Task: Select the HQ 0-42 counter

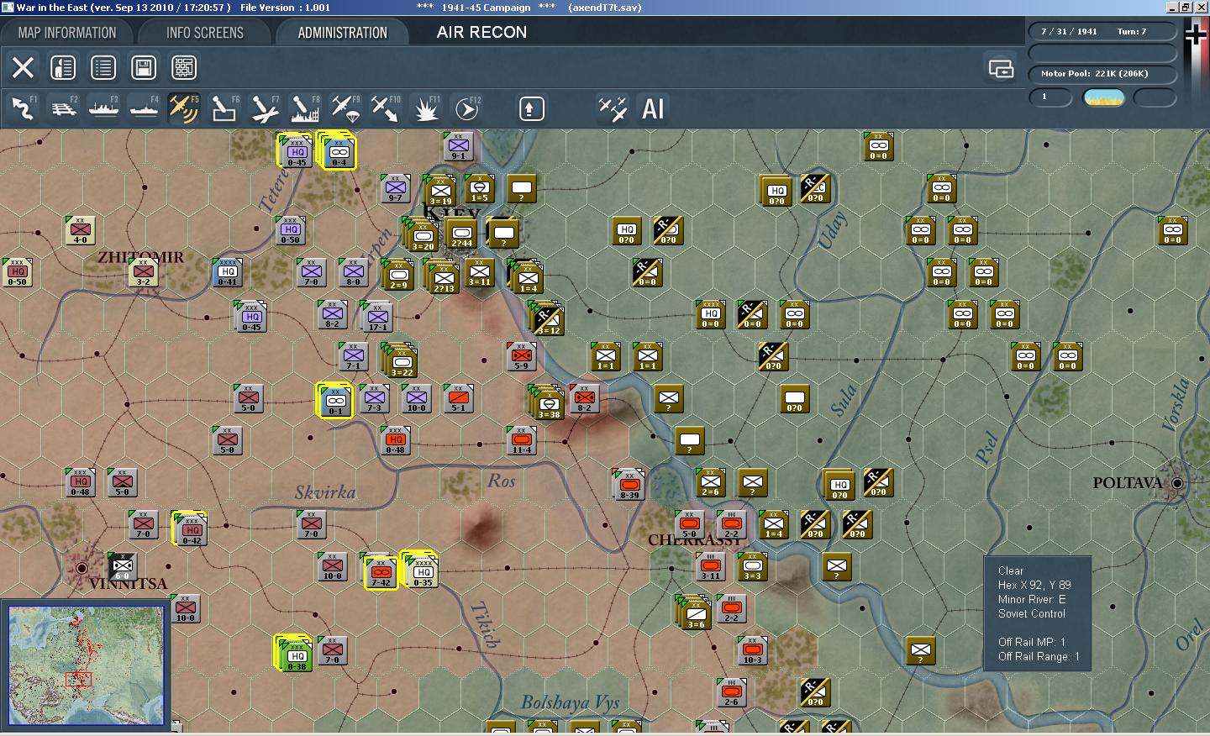Action: point(192,529)
